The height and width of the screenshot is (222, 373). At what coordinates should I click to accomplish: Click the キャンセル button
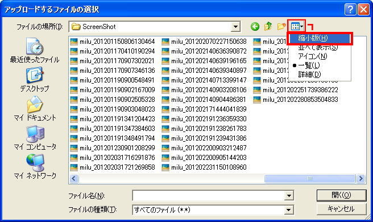pyautogui.click(x=341, y=209)
